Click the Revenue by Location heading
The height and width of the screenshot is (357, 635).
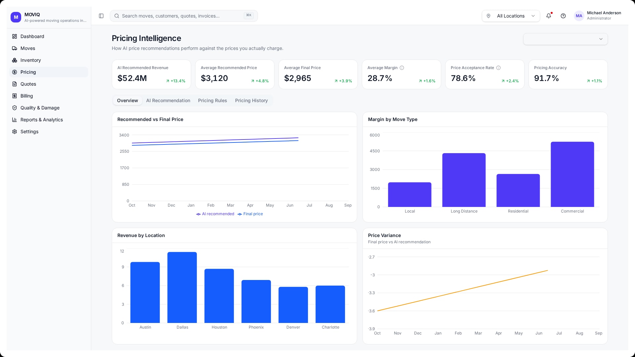pos(141,235)
